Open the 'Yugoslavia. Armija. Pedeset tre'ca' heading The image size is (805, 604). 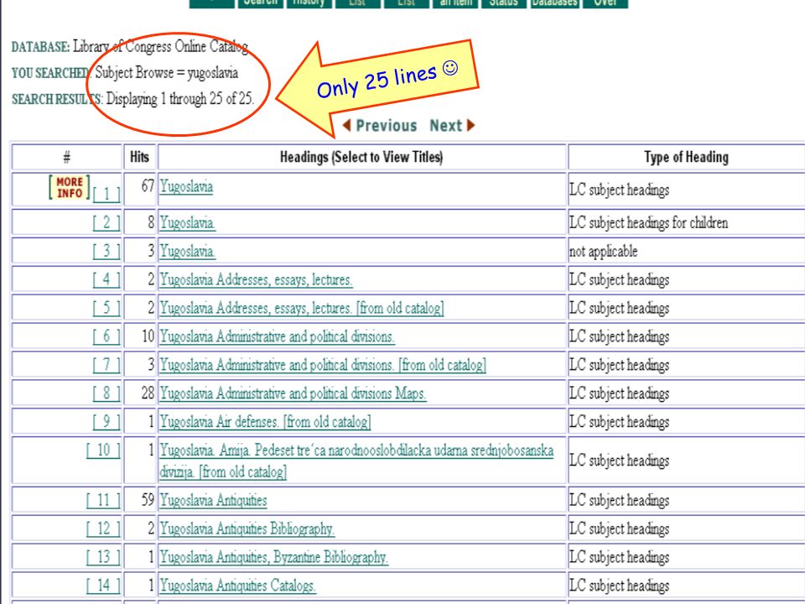click(357, 461)
